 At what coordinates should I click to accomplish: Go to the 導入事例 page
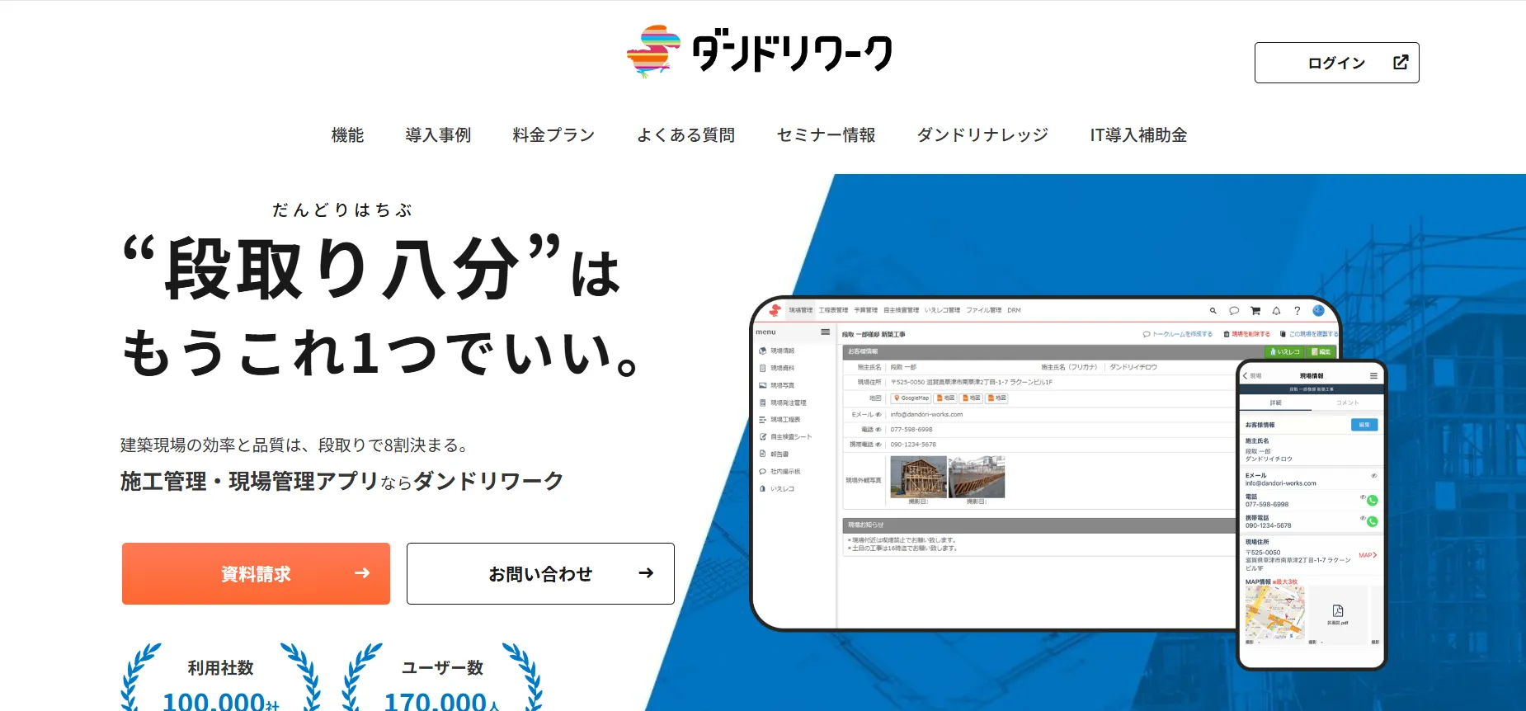coord(438,135)
